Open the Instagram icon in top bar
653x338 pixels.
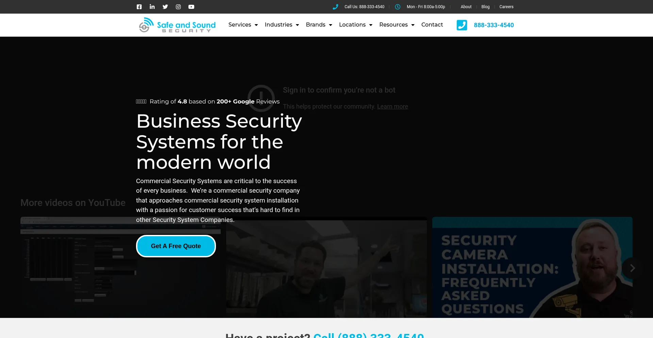click(178, 7)
